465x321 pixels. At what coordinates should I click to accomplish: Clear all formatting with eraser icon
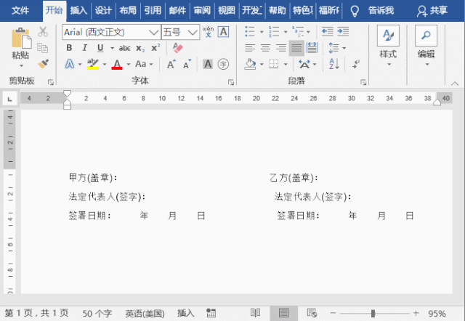[x=177, y=48]
